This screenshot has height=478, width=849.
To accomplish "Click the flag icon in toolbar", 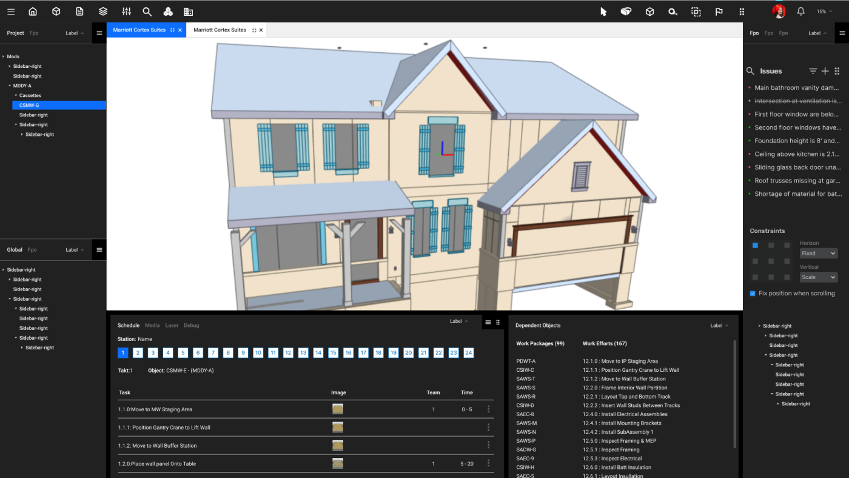I will click(719, 12).
